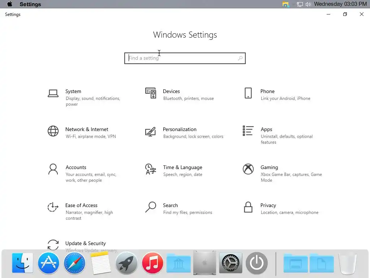Restore down the Settings window

tap(345, 14)
